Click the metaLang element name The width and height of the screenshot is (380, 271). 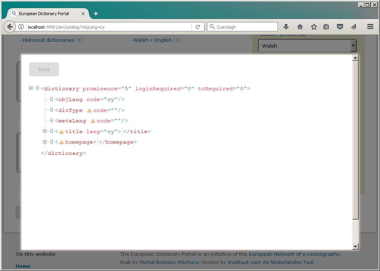tap(72, 121)
